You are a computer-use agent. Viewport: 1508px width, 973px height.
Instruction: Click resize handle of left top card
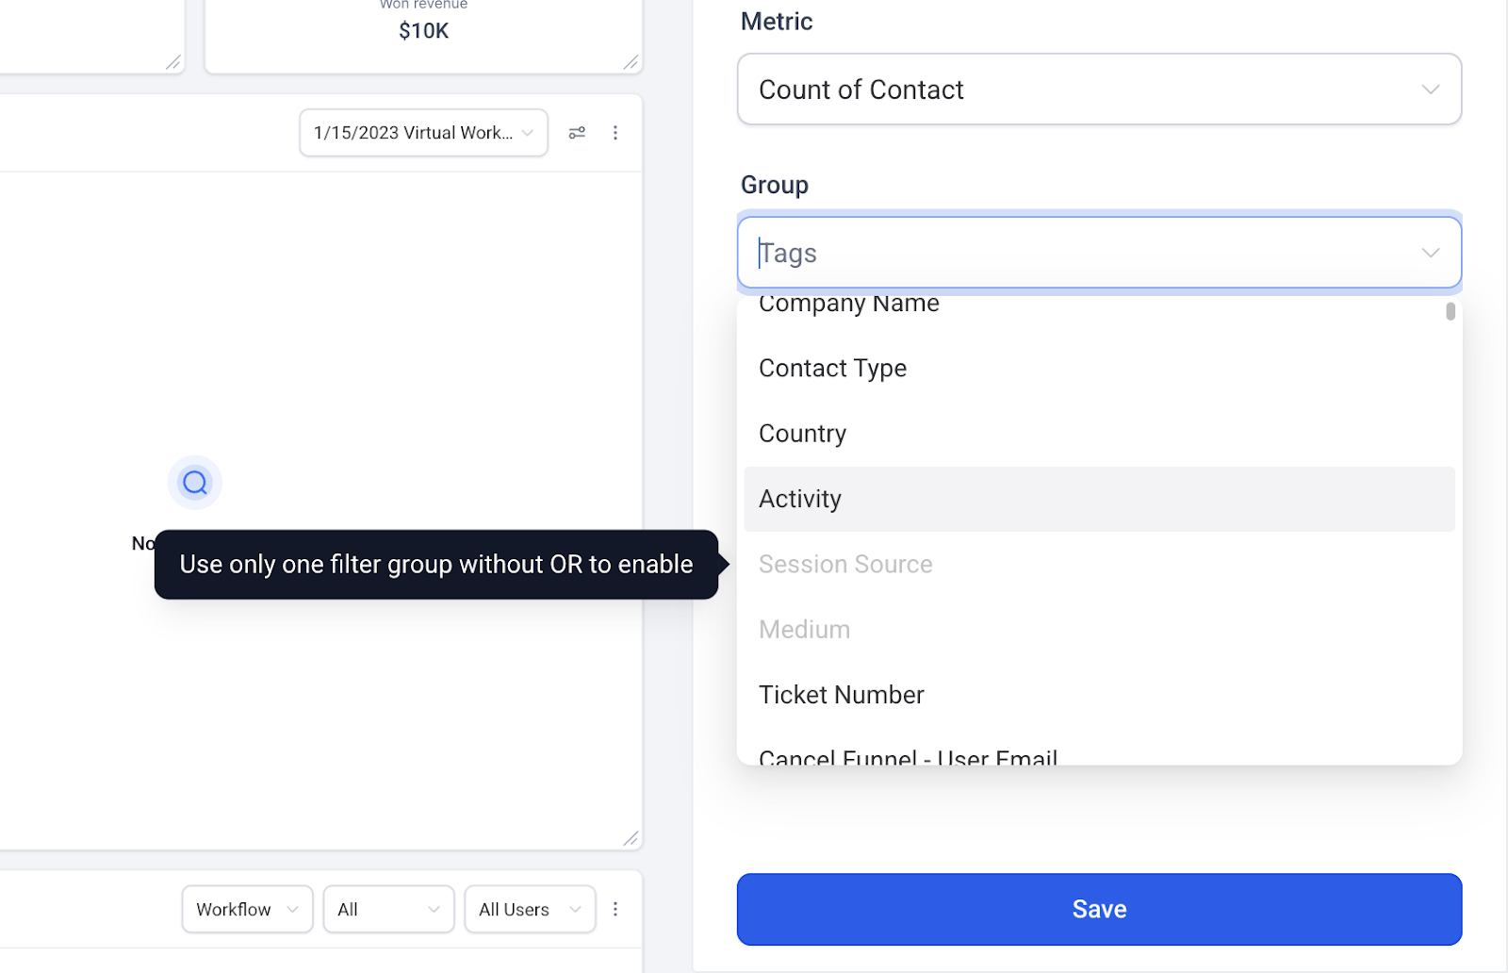tap(173, 62)
